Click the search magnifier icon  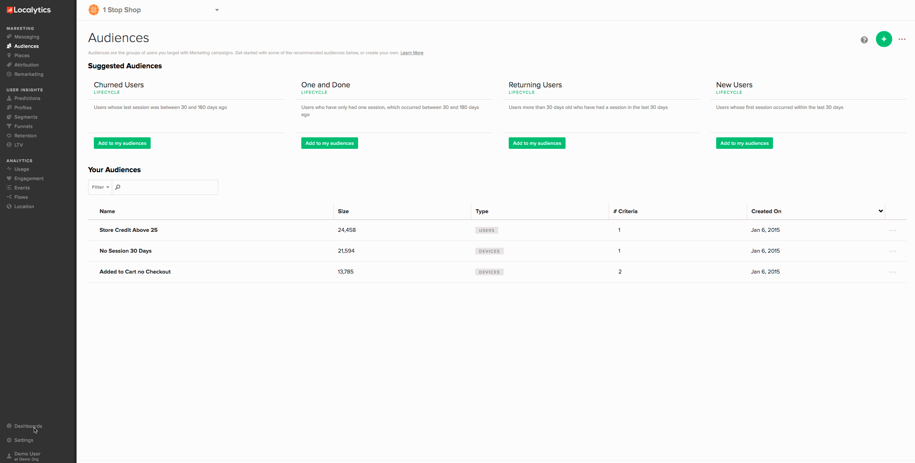tap(118, 187)
